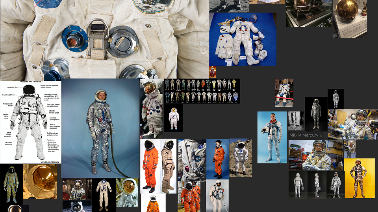Select silver suit on yellow background

pyautogui.click(x=359, y=178)
